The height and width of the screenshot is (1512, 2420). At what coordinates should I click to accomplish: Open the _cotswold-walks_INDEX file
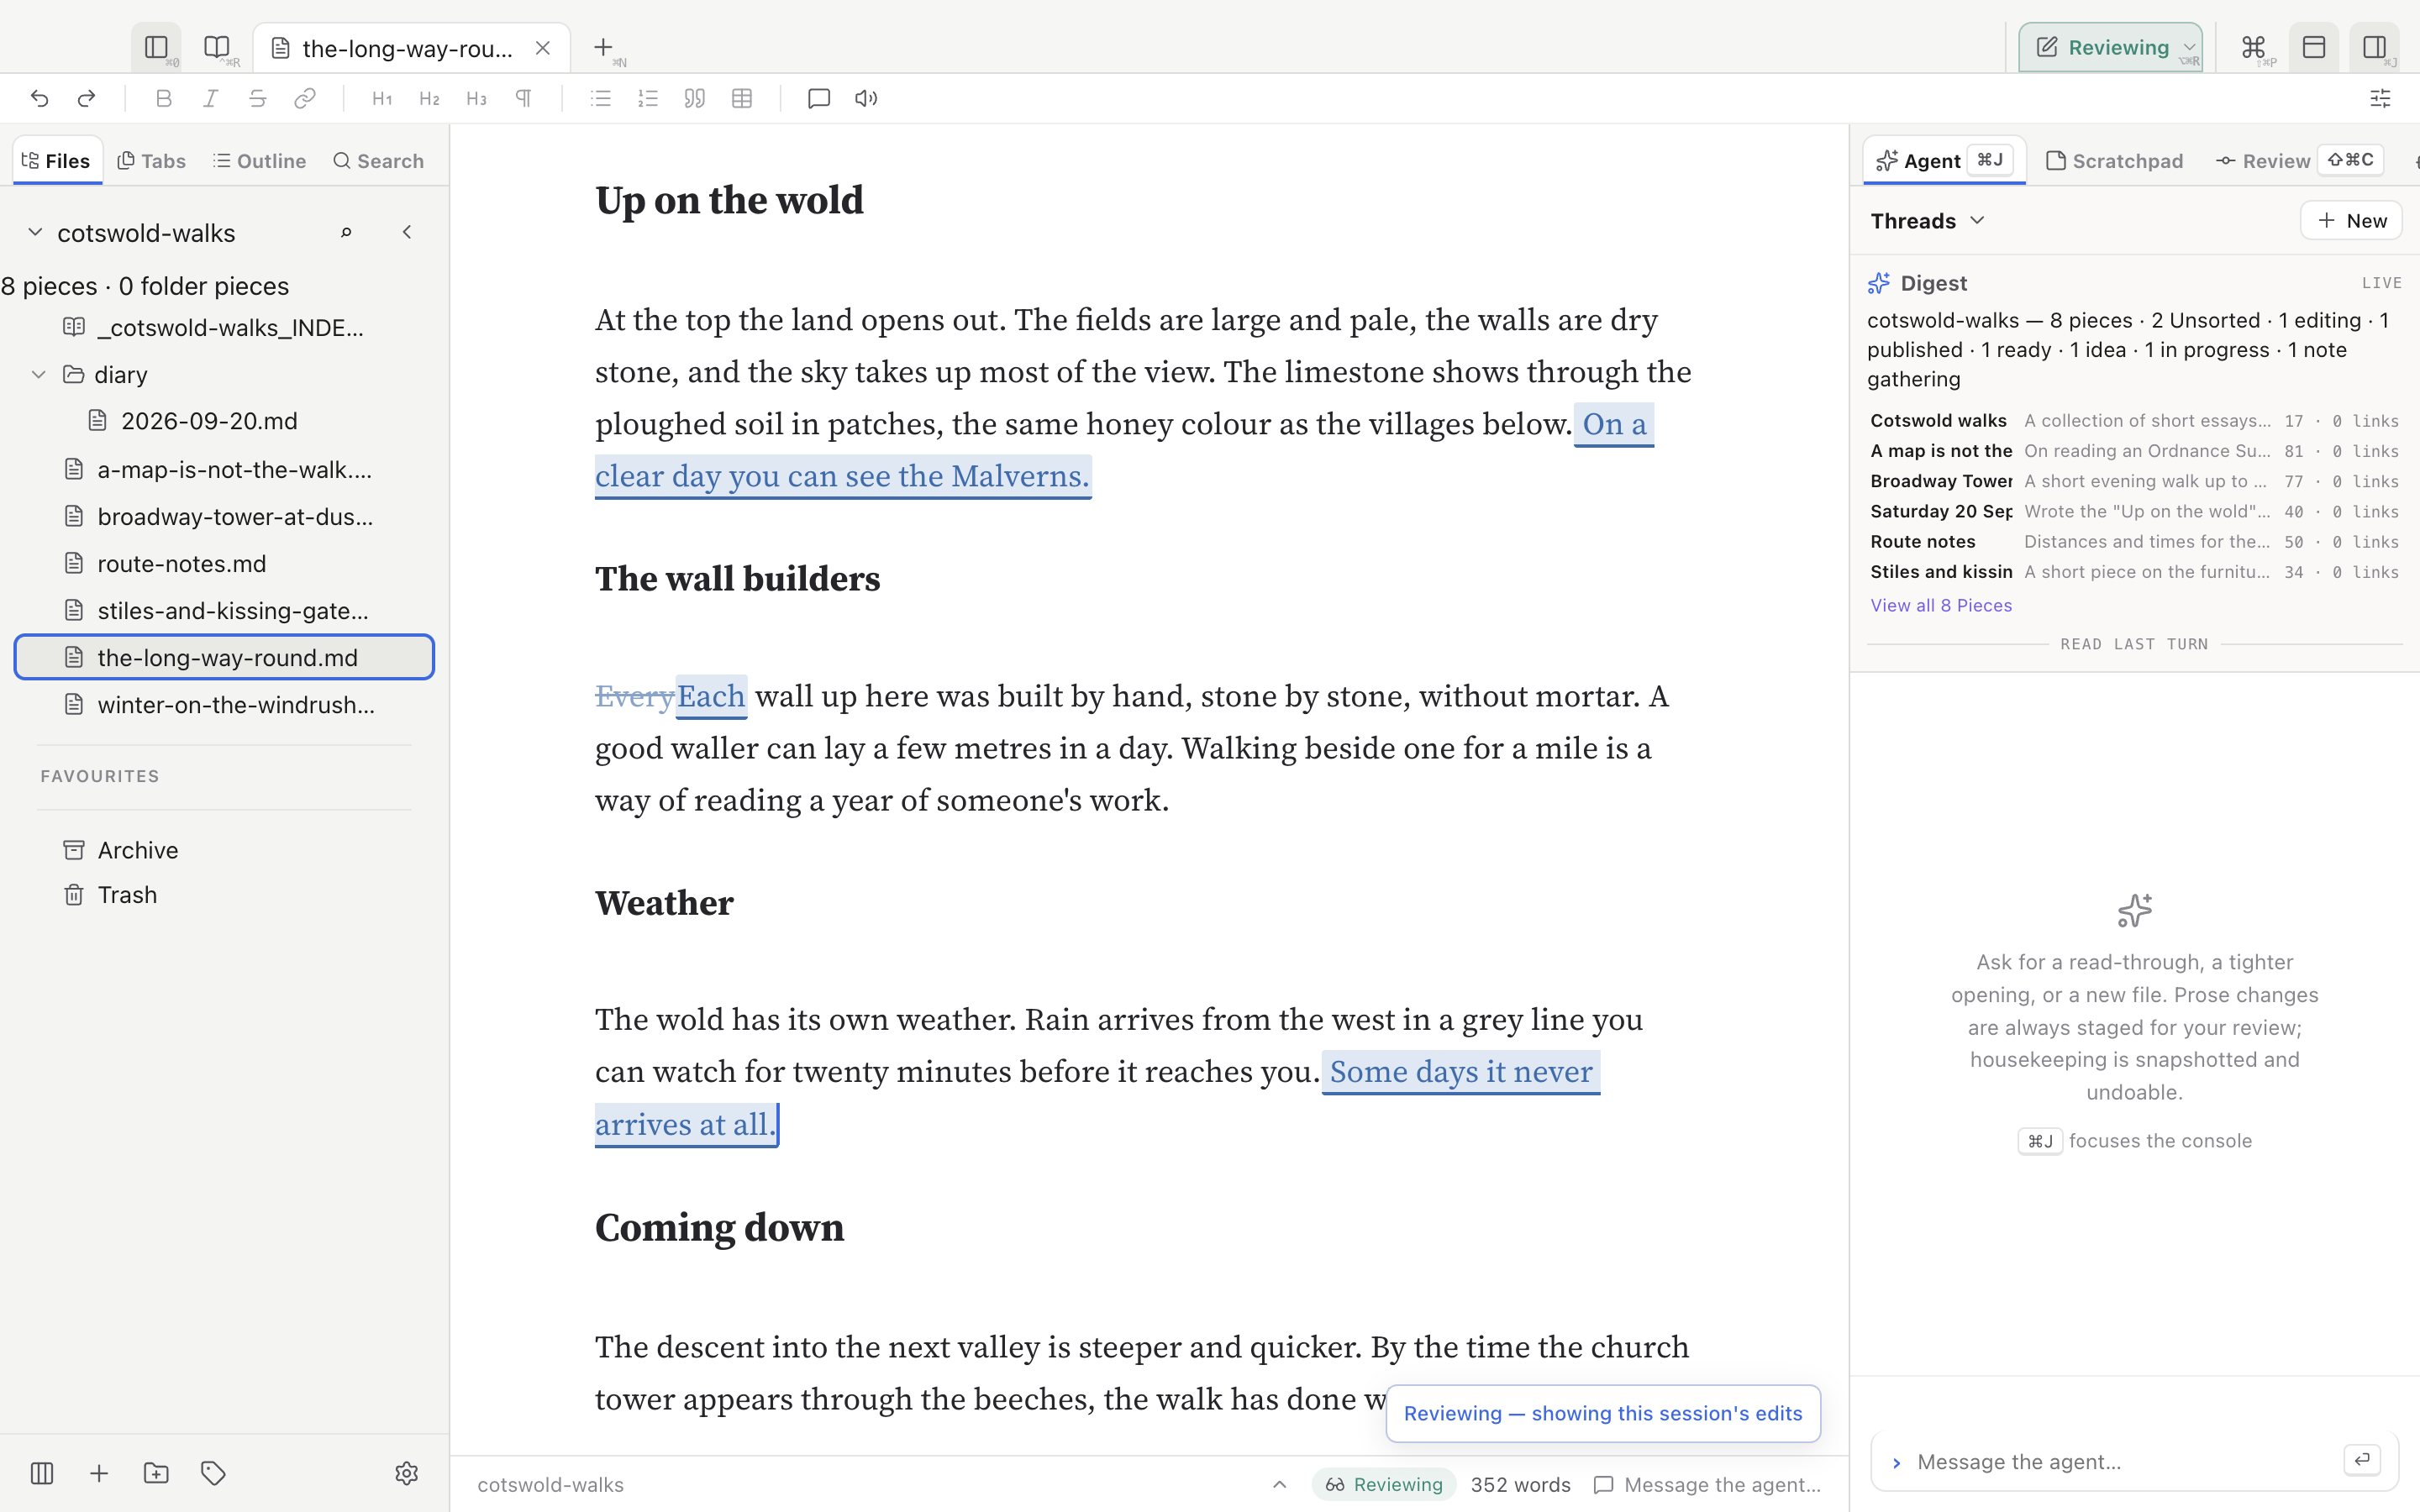point(224,327)
